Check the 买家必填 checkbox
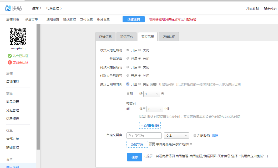The height and width of the screenshot is (168, 278). (x=195, y=135)
